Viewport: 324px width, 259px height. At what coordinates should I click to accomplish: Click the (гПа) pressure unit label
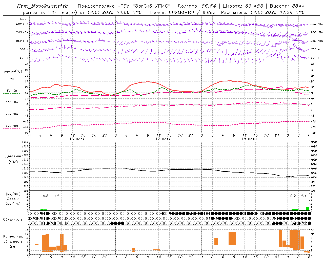point(13,162)
